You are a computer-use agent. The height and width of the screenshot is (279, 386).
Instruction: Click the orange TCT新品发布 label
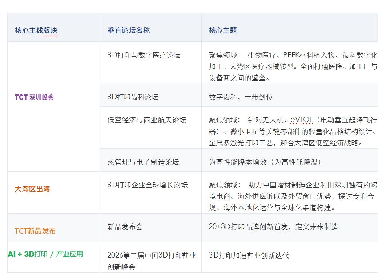35,231
